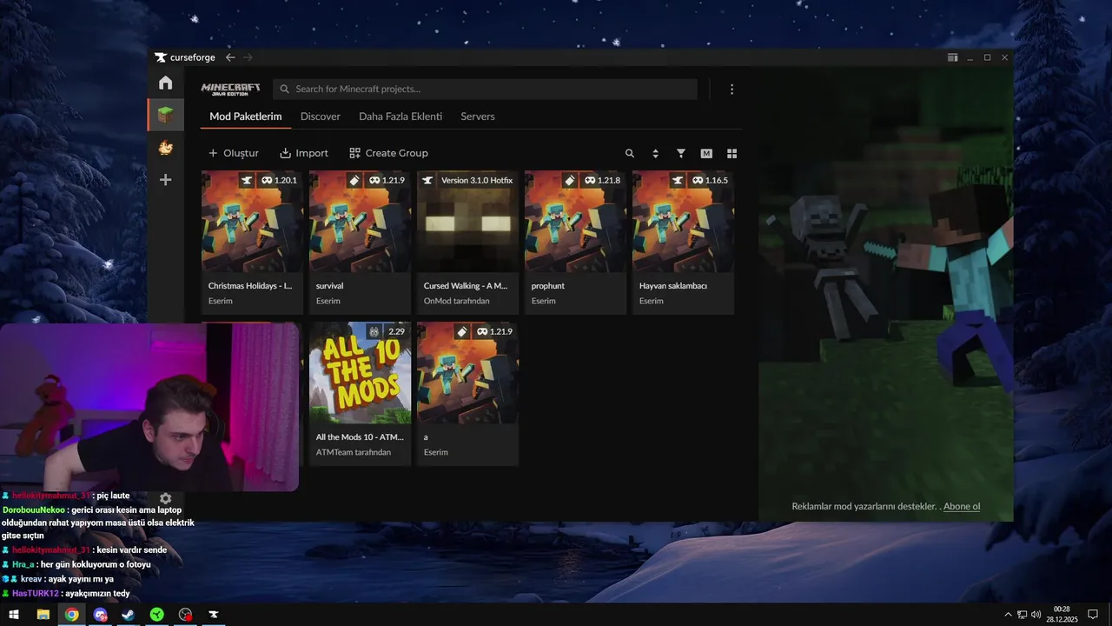Add a new game with plus icon
The width and height of the screenshot is (1112, 626).
pos(165,180)
